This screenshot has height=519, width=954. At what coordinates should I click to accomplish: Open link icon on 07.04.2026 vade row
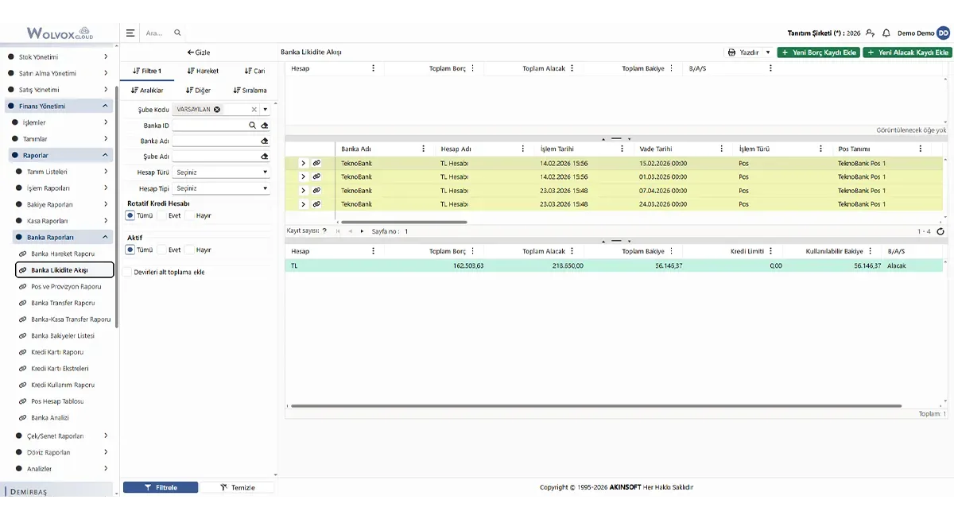(316, 190)
